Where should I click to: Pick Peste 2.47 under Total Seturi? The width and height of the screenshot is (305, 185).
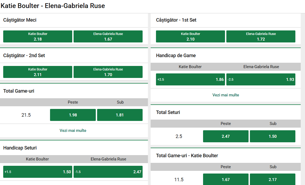tap(226, 136)
